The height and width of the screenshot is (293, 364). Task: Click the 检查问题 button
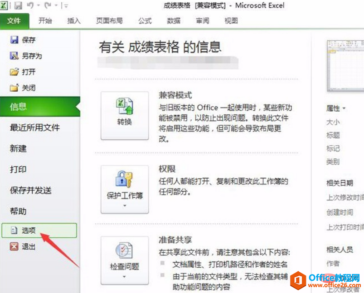(x=125, y=260)
